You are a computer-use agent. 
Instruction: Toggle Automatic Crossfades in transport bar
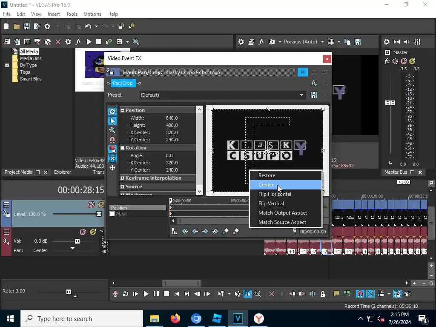(370, 294)
